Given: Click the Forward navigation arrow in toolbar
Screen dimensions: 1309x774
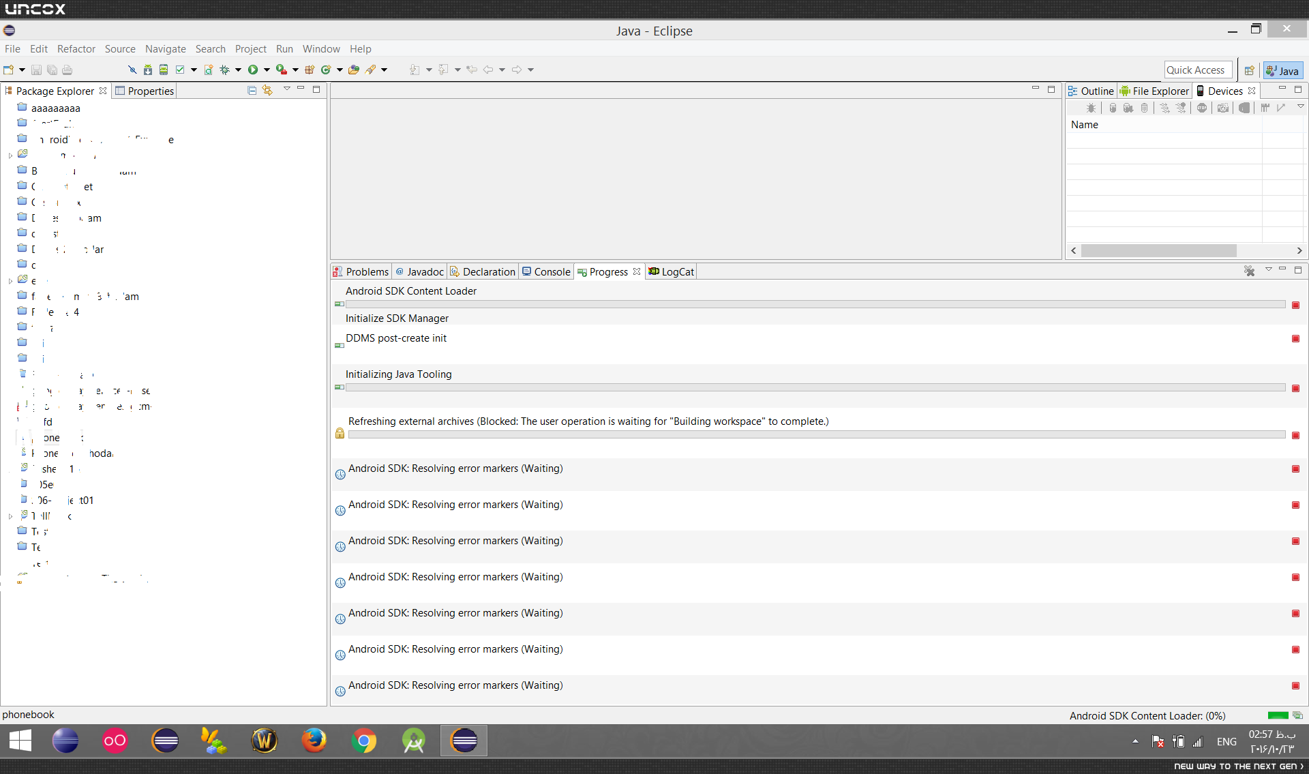Looking at the screenshot, I should click(517, 70).
